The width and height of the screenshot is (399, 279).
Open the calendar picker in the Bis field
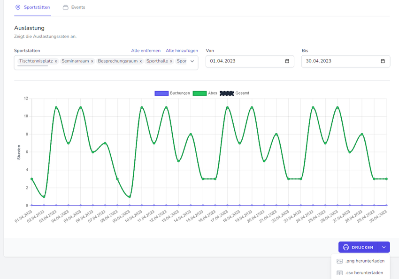click(x=383, y=61)
